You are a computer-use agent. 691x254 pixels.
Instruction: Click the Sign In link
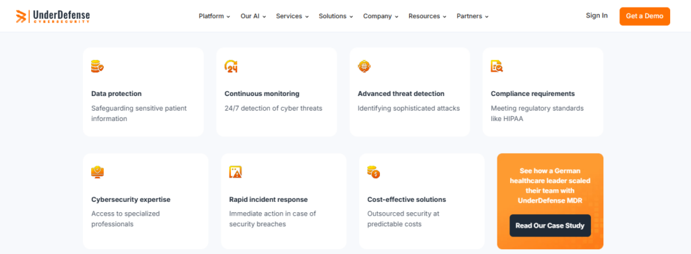tap(597, 16)
